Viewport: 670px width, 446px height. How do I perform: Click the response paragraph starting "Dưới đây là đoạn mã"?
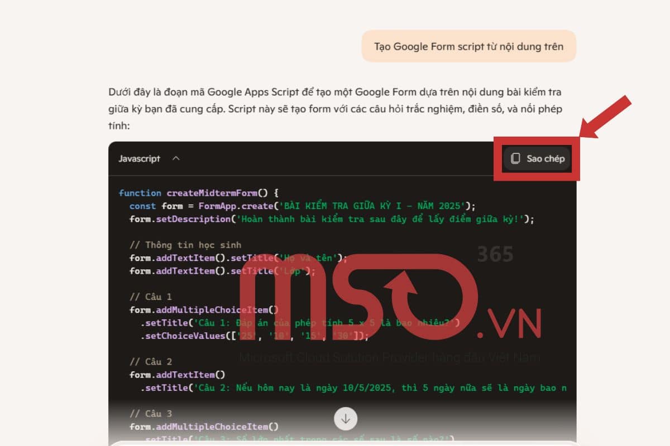pyautogui.click(x=335, y=109)
